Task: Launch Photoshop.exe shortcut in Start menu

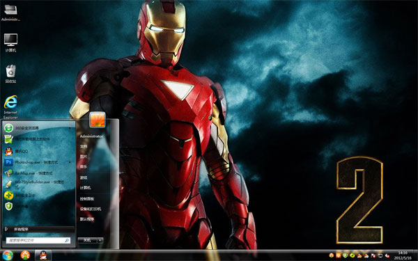Action: pyautogui.click(x=38, y=162)
